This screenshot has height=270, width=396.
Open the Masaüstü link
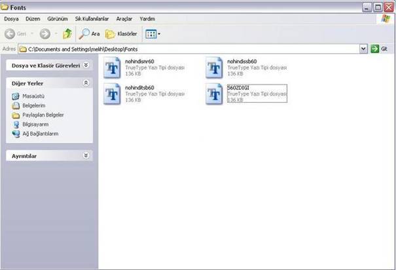pos(33,96)
